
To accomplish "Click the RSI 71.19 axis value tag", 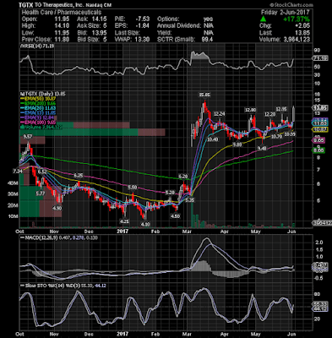I will point(320,58).
